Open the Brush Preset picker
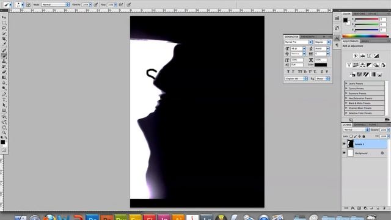 [x=20, y=5]
